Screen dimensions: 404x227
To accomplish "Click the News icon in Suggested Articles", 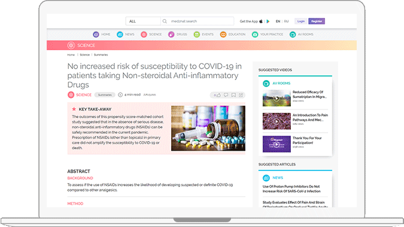I will (x=266, y=177).
